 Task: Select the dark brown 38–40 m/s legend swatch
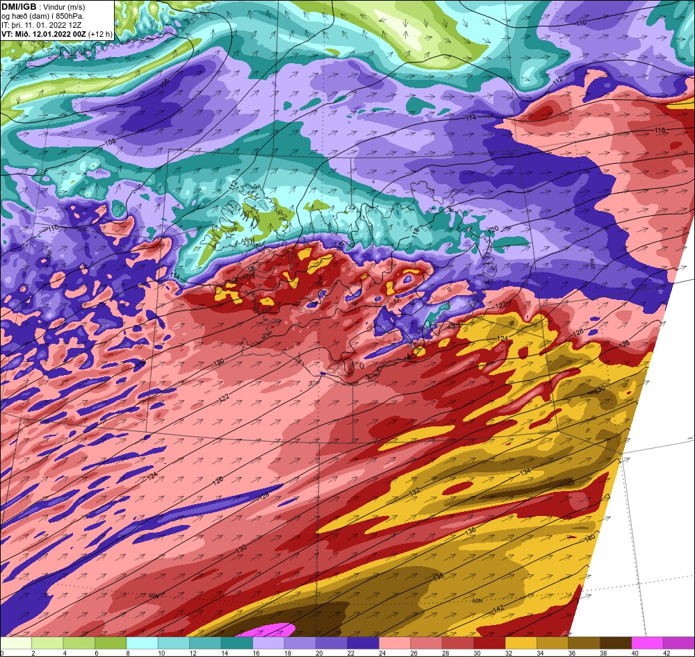(x=615, y=643)
